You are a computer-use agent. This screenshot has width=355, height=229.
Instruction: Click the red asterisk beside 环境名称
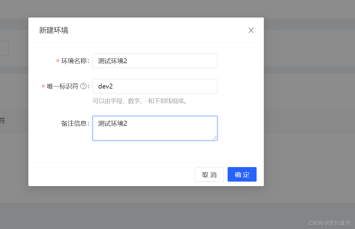coord(57,61)
